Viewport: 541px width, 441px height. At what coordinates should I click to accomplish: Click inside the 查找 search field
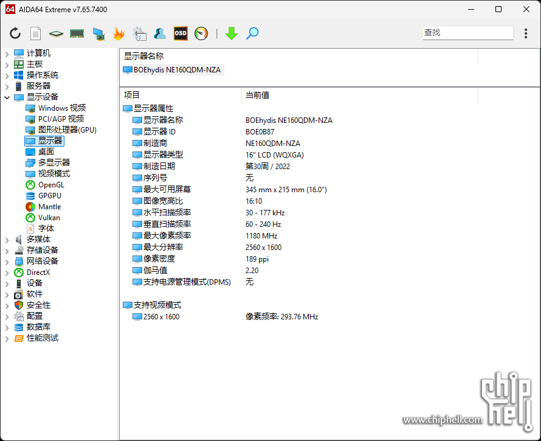468,33
